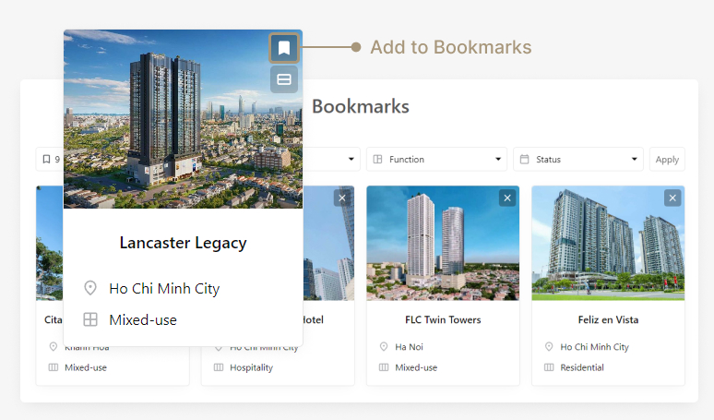Viewport: 714px width, 420px height.
Task: Click the grid icon next to Mixed-use
Action: [x=90, y=319]
